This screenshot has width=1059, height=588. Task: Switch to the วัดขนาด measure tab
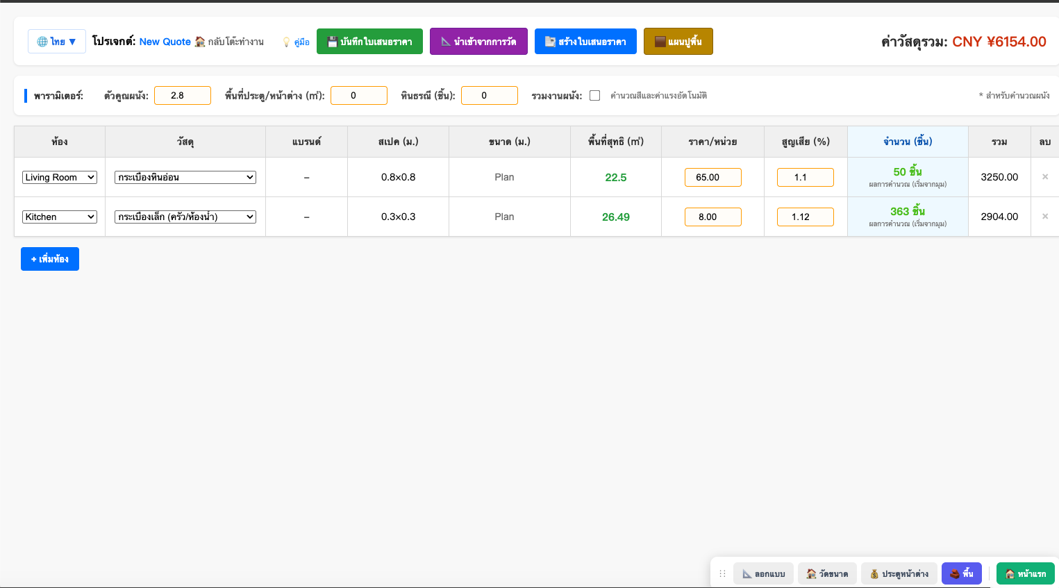[828, 574]
